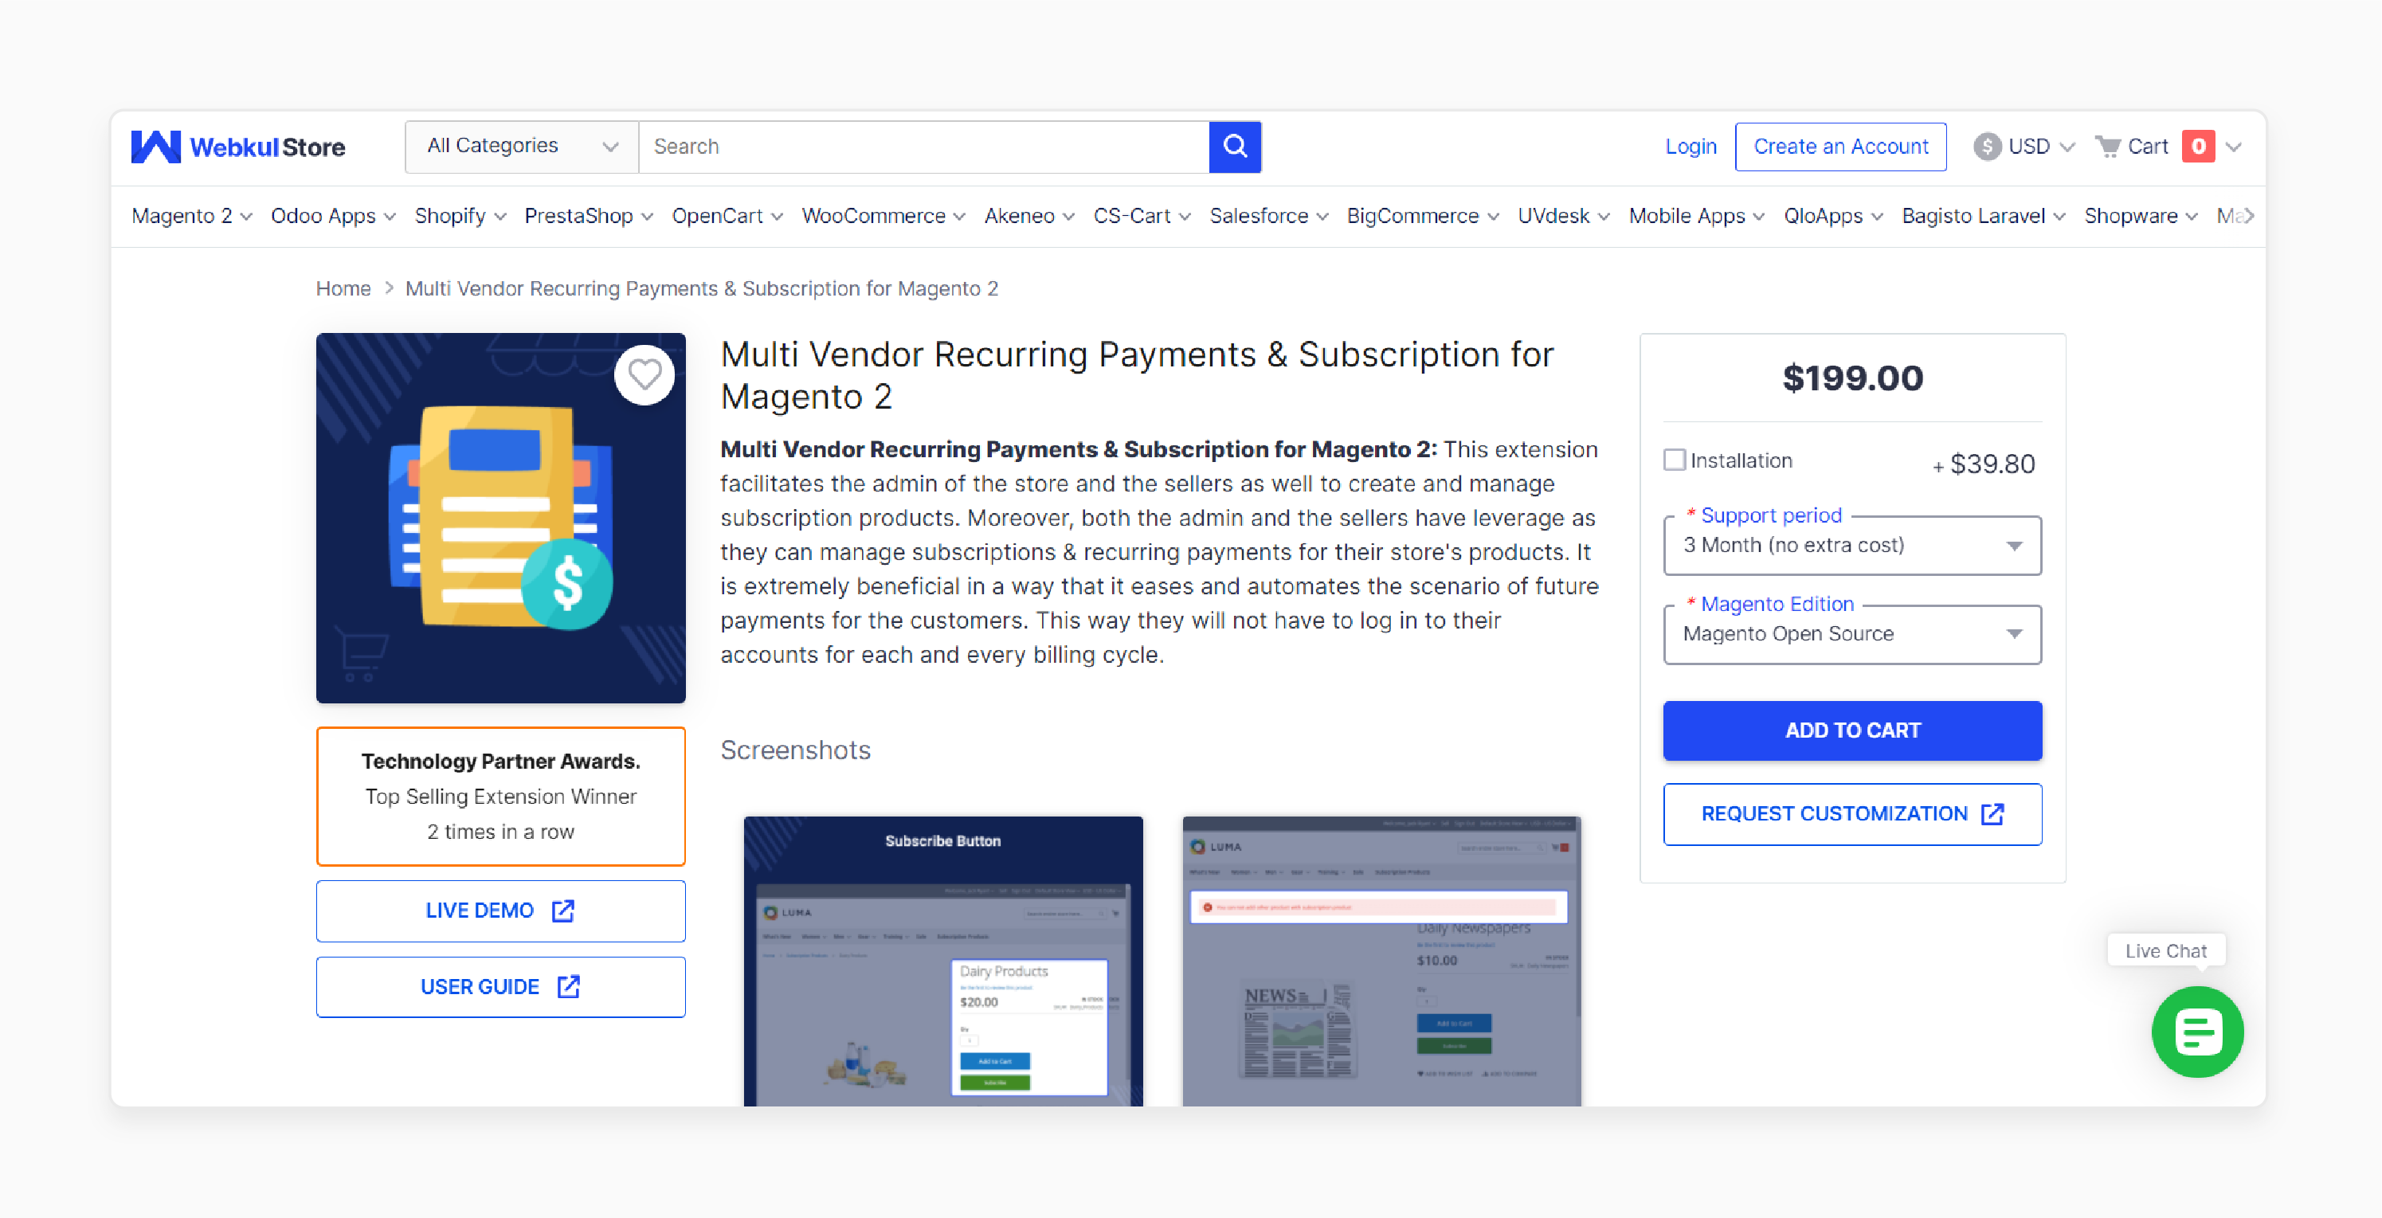Click REQUEST CUSTOMIZATION button
This screenshot has height=1218, width=2382.
coord(1852,814)
